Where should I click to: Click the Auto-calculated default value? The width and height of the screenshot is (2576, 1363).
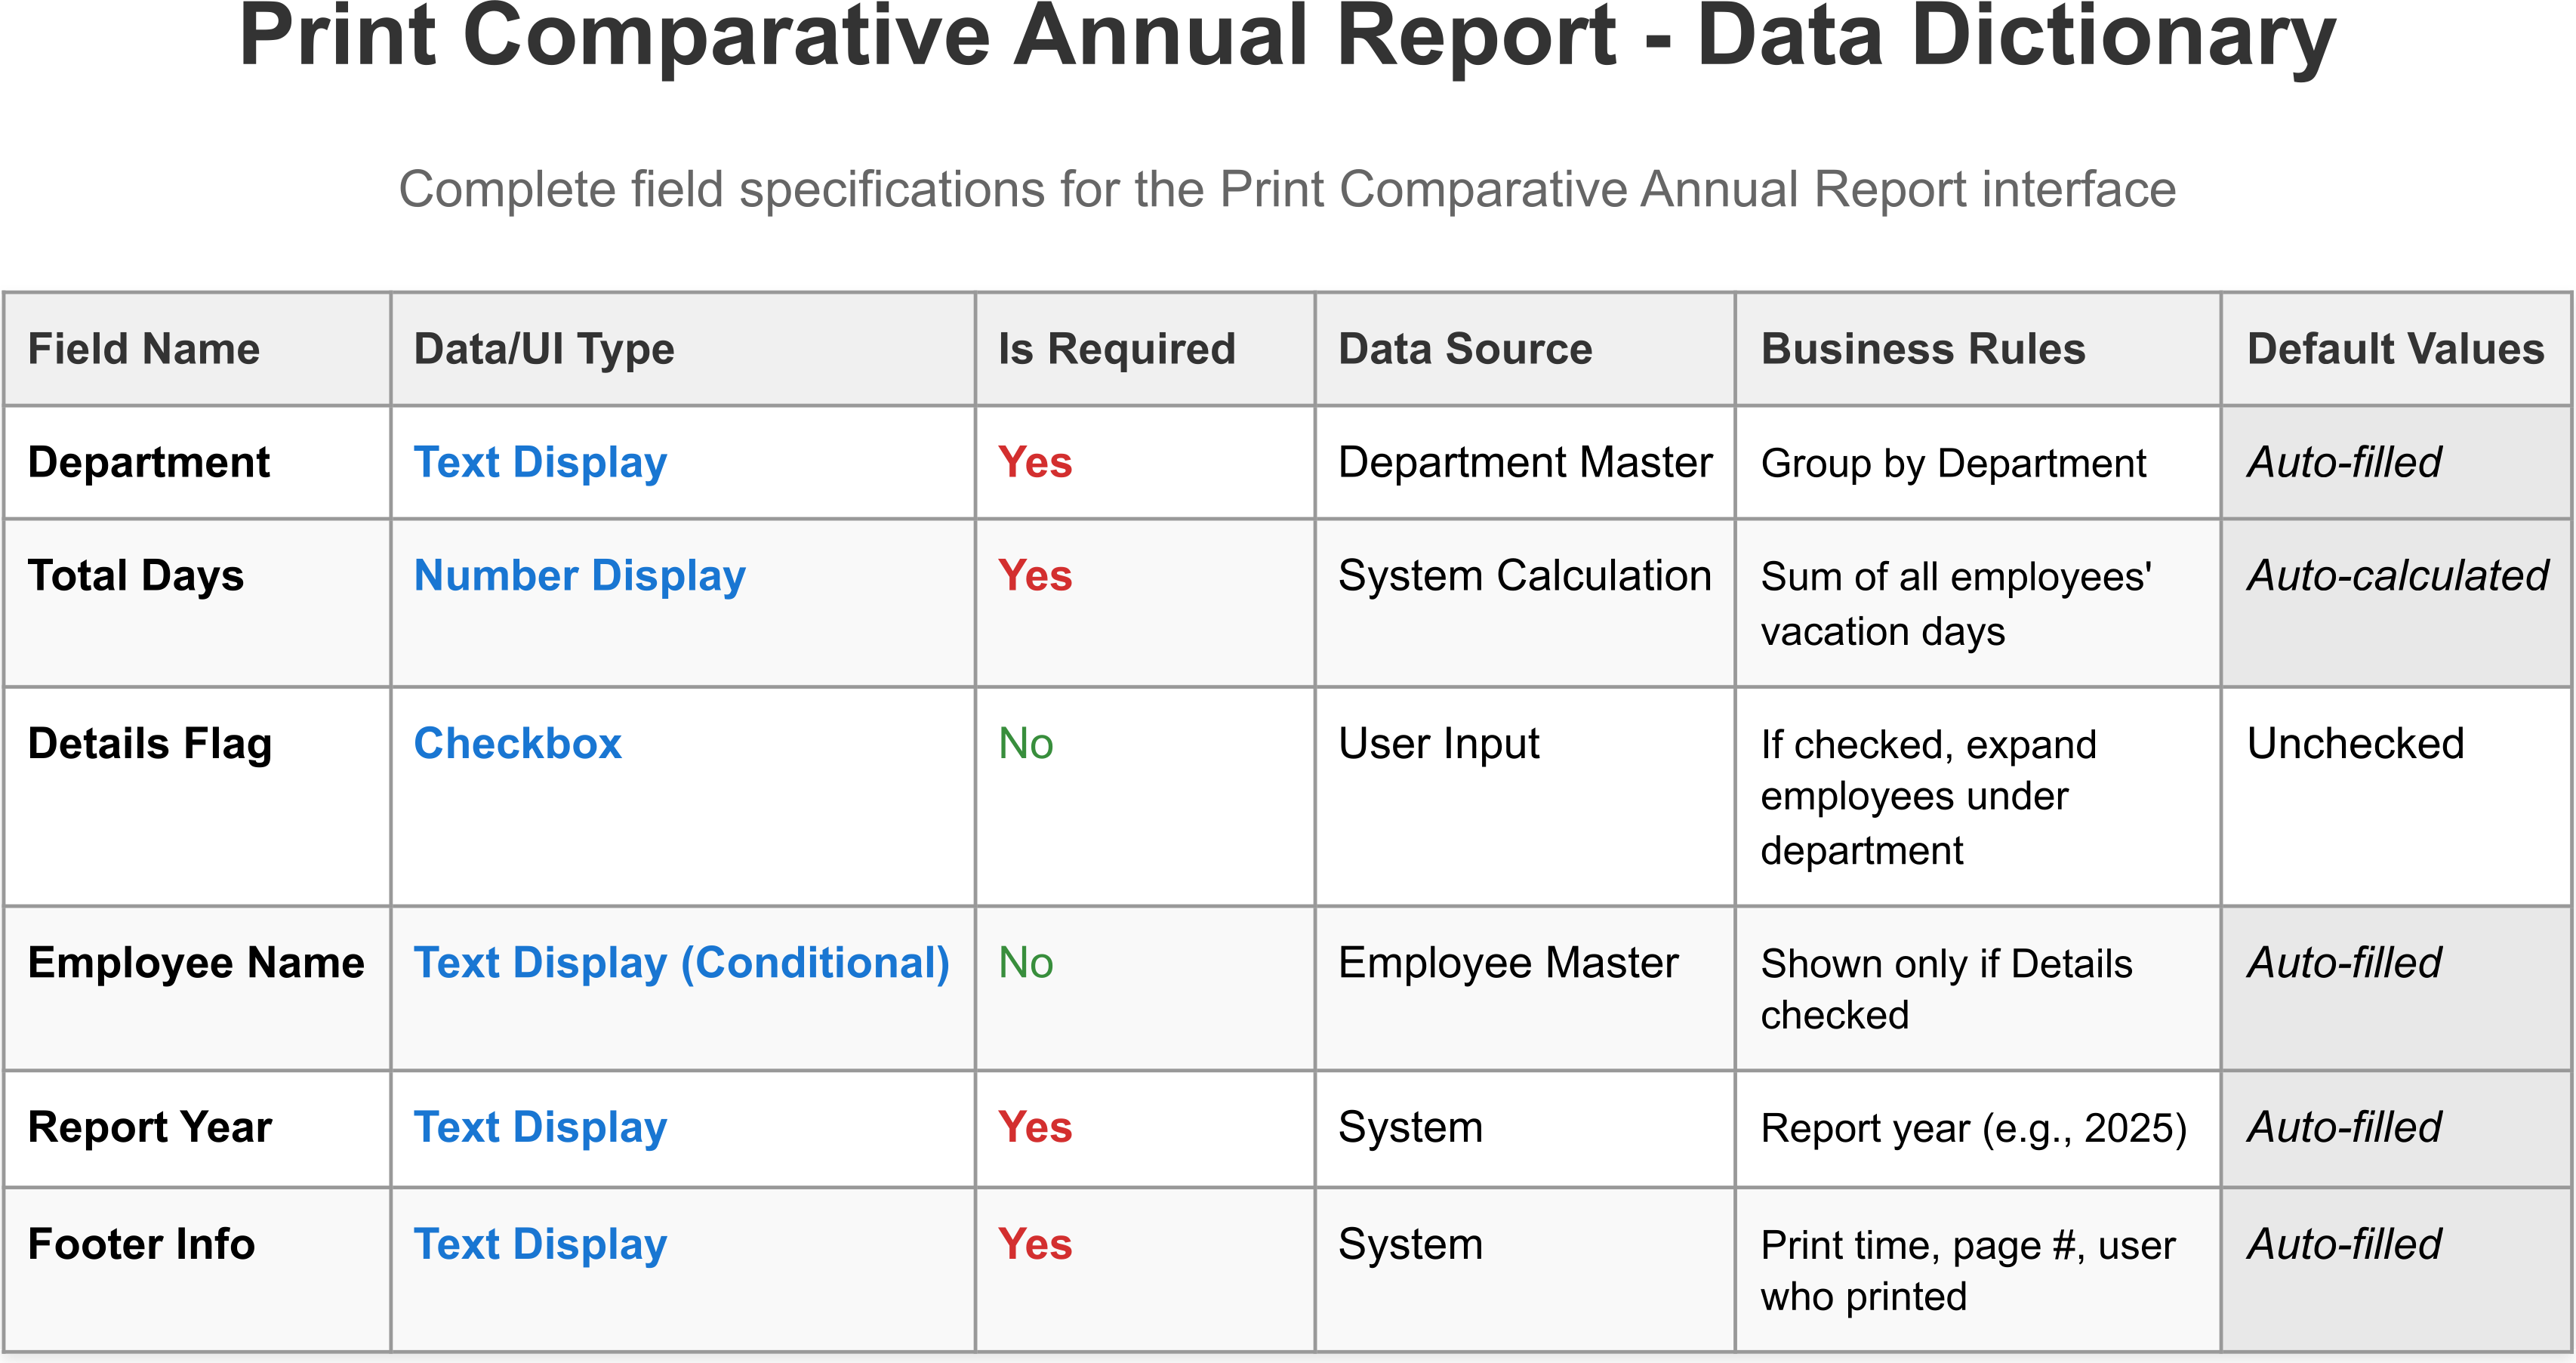click(2397, 576)
